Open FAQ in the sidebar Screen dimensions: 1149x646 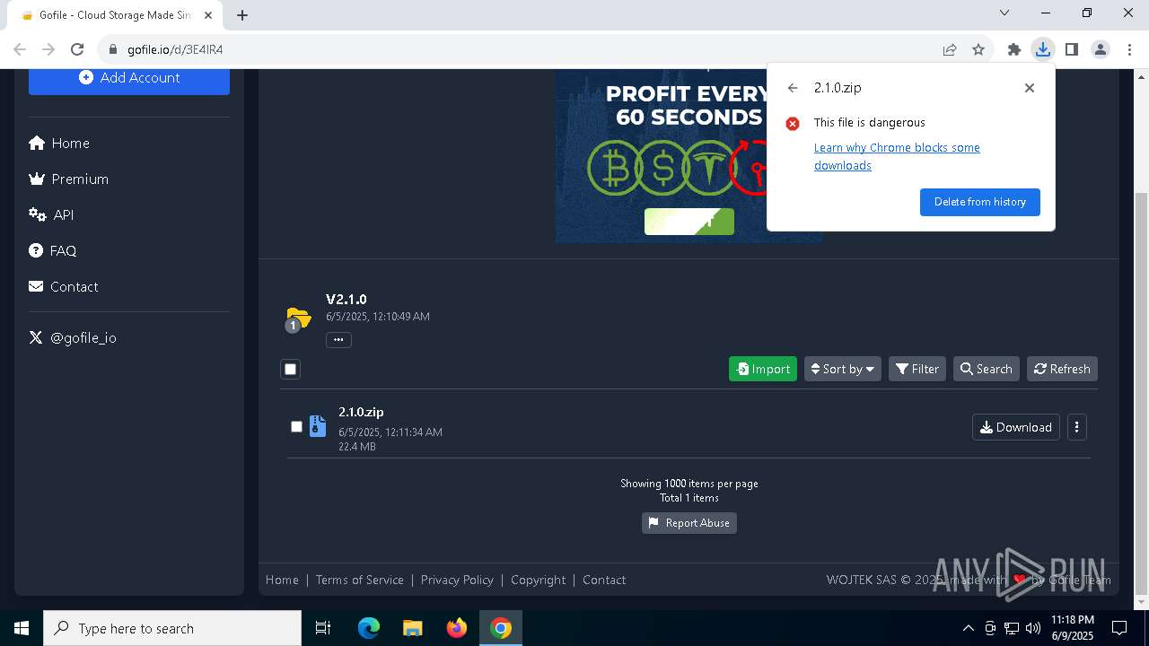(53, 250)
